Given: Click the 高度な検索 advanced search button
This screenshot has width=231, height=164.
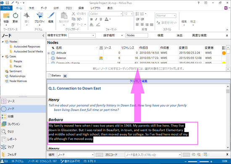Looking at the screenshot, I should coord(199,36).
